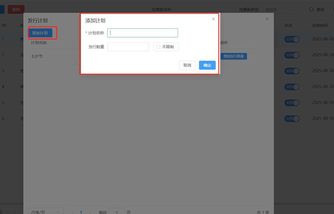Click the red 删除 button
This screenshot has width=334, height=214.
(x=16, y=9)
